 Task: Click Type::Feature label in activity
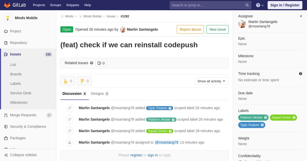[160, 108]
